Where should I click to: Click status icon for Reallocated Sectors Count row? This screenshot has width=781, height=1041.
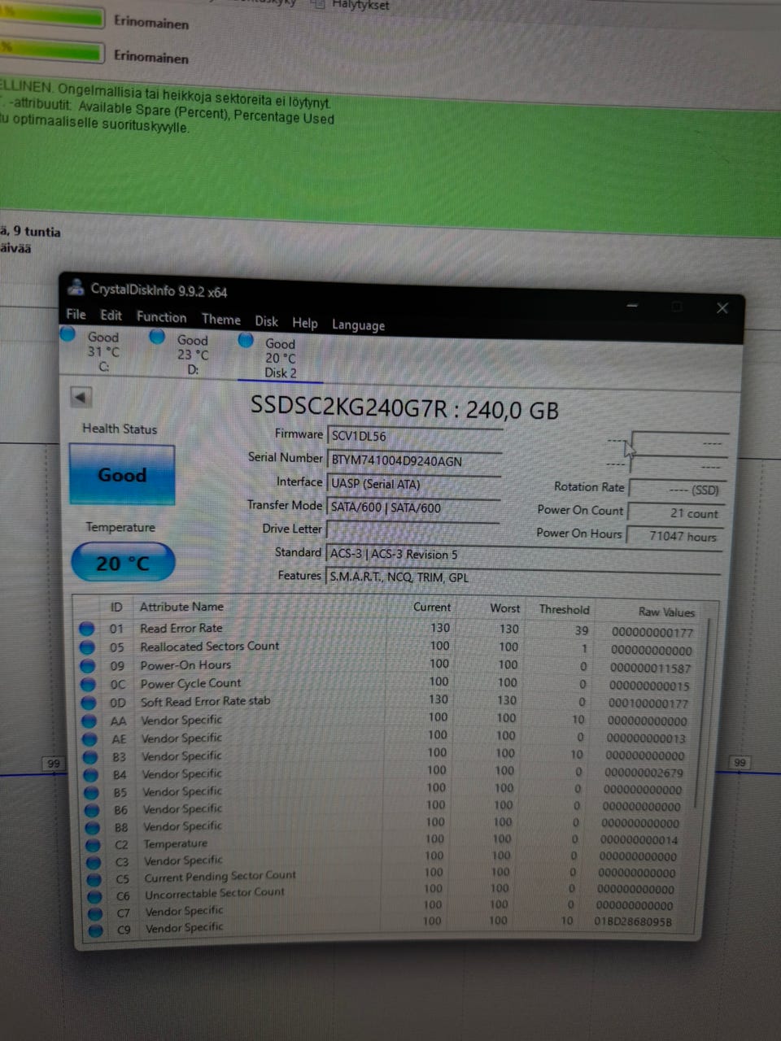[x=87, y=647]
